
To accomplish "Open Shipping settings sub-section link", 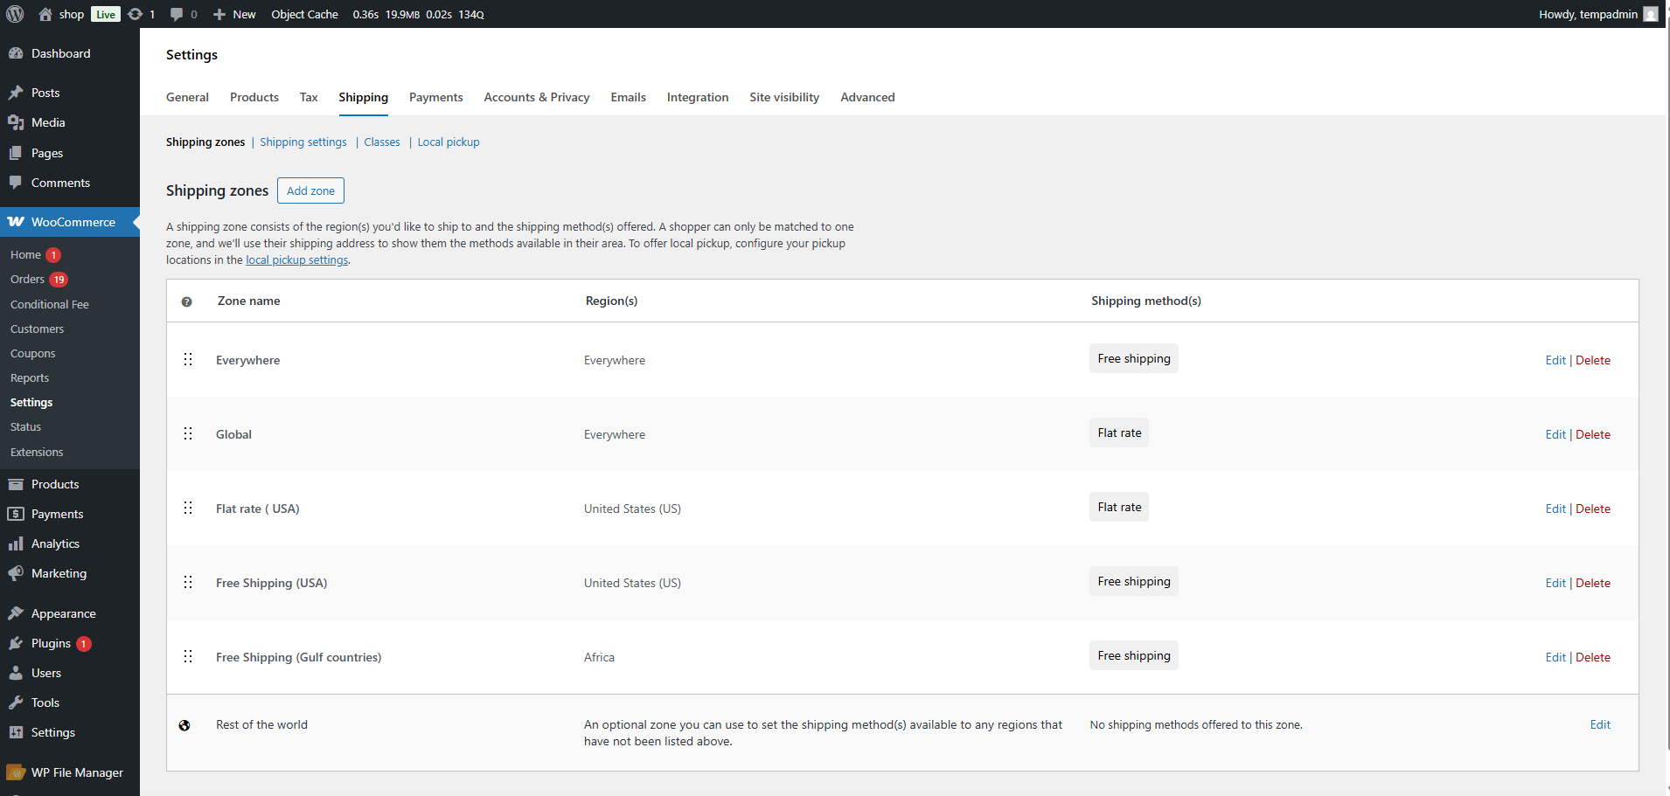I will (303, 142).
